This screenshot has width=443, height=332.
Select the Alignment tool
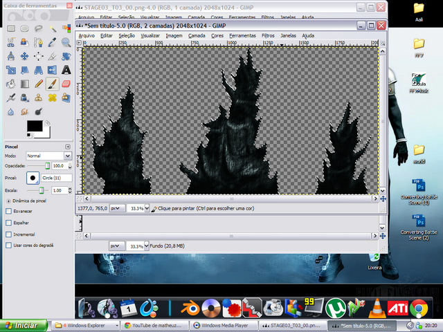(x=39, y=56)
